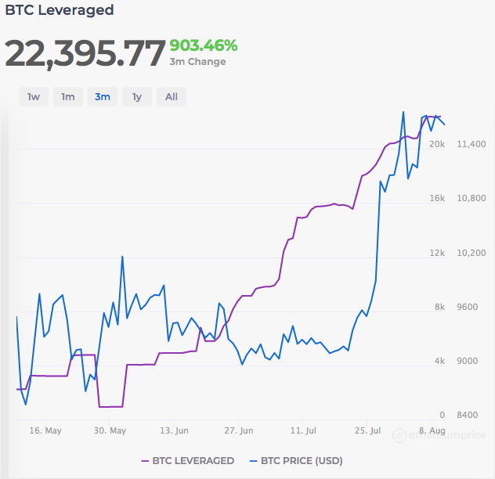Viewport: 495px width, 479px height.
Task: Toggle BTC PRICE (USD) series in legend
Action: point(296,461)
